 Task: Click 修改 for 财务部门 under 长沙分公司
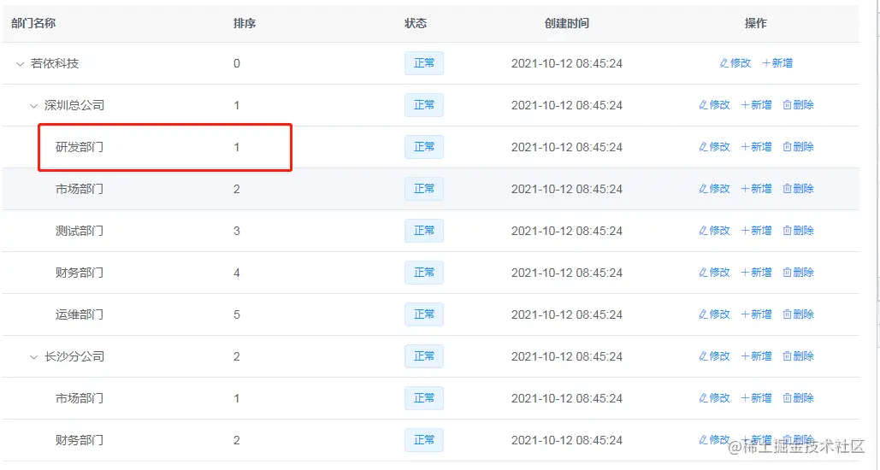pyautogui.click(x=714, y=440)
